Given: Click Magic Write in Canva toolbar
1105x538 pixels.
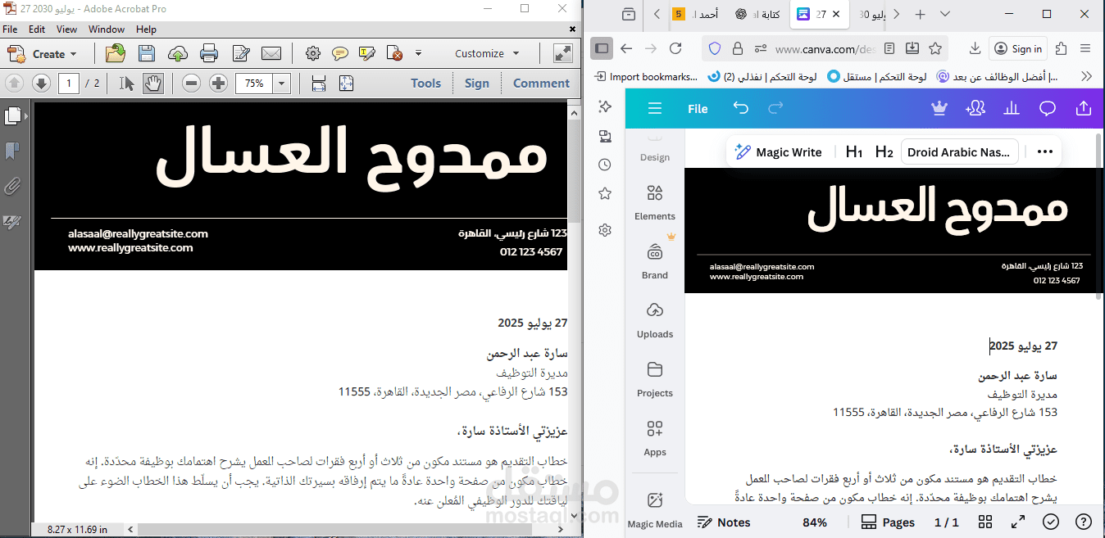Looking at the screenshot, I should (x=778, y=151).
